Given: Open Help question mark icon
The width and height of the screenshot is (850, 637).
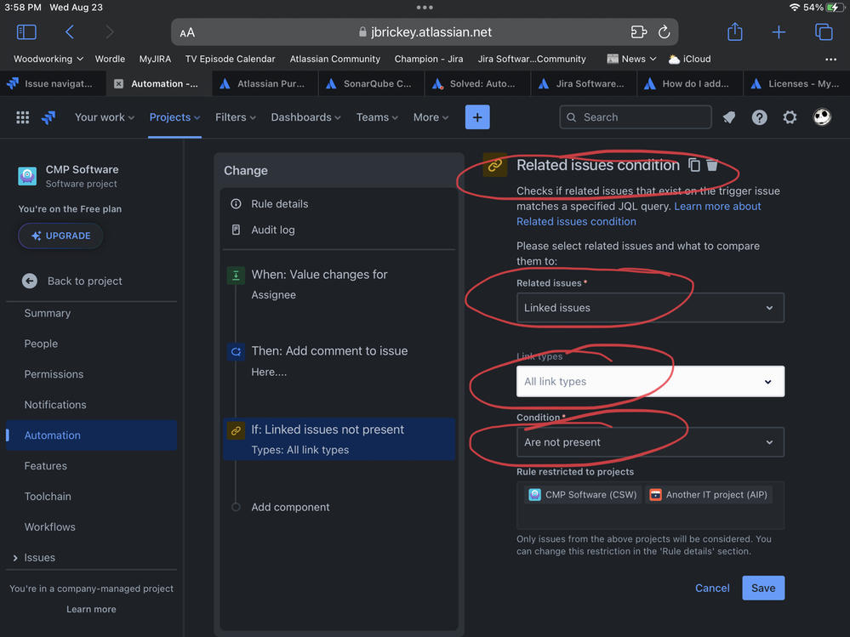Looking at the screenshot, I should pyautogui.click(x=759, y=117).
